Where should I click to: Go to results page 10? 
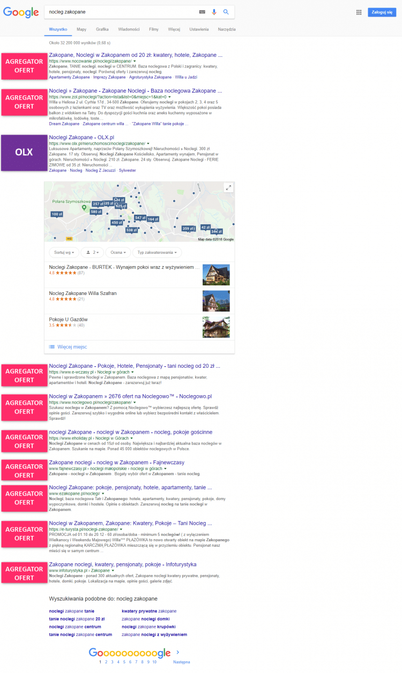click(x=154, y=662)
